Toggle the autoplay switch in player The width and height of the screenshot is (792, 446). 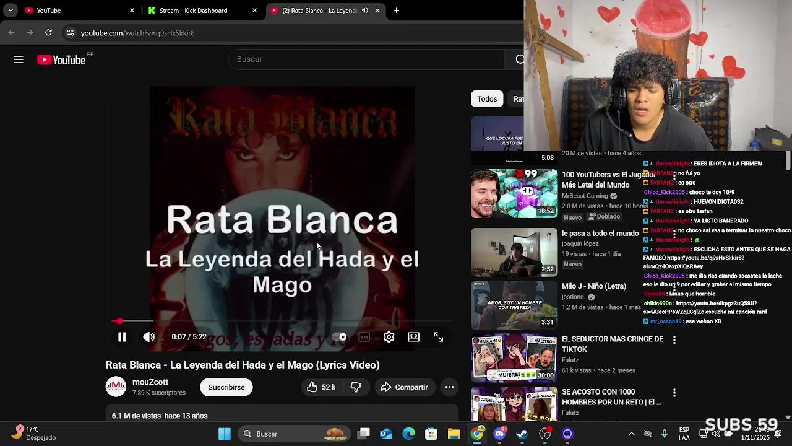[340, 337]
